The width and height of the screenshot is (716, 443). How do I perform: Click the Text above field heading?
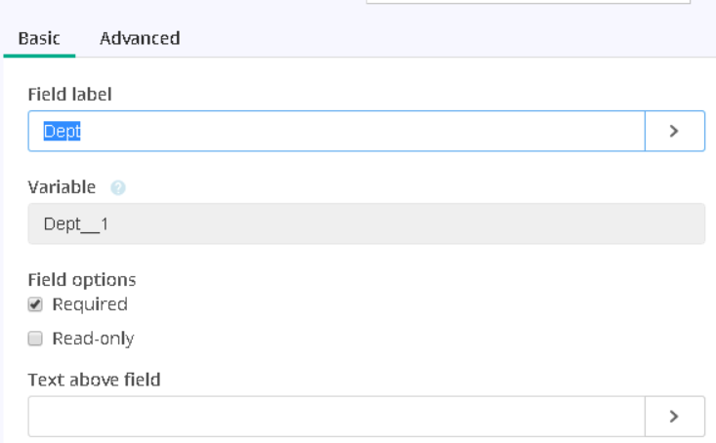click(94, 380)
